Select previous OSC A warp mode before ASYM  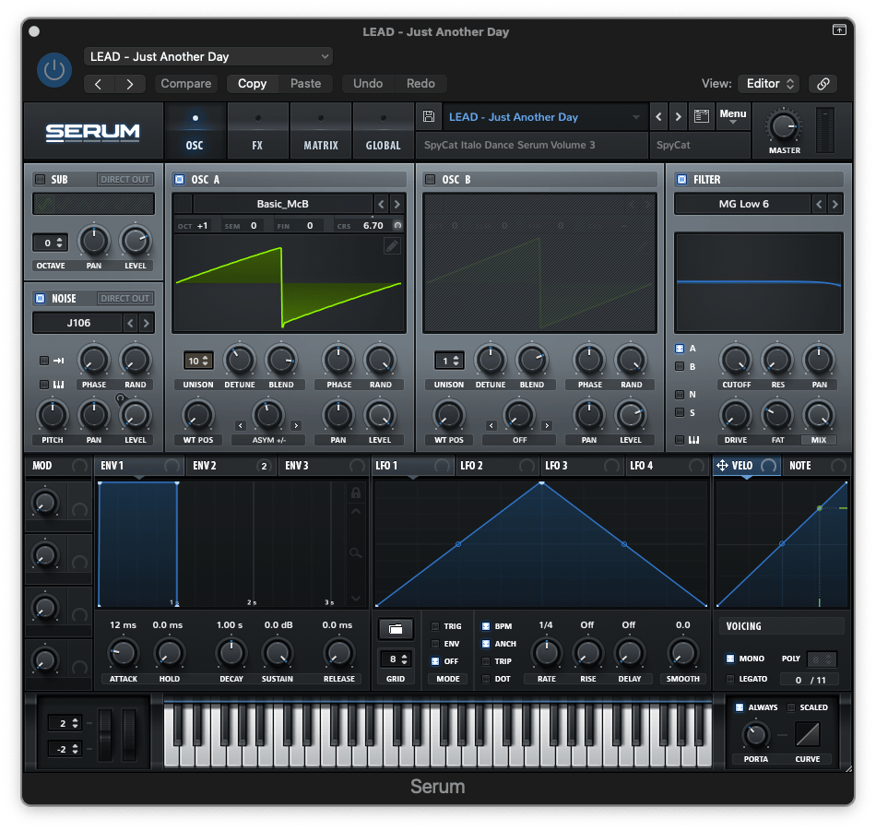tap(241, 426)
